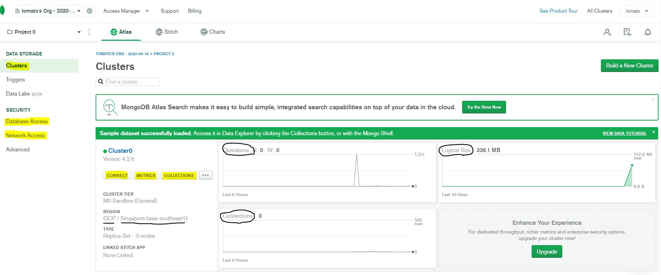The height and width of the screenshot is (275, 661).
Task: Select Triggers in the sidebar
Action: click(x=15, y=80)
